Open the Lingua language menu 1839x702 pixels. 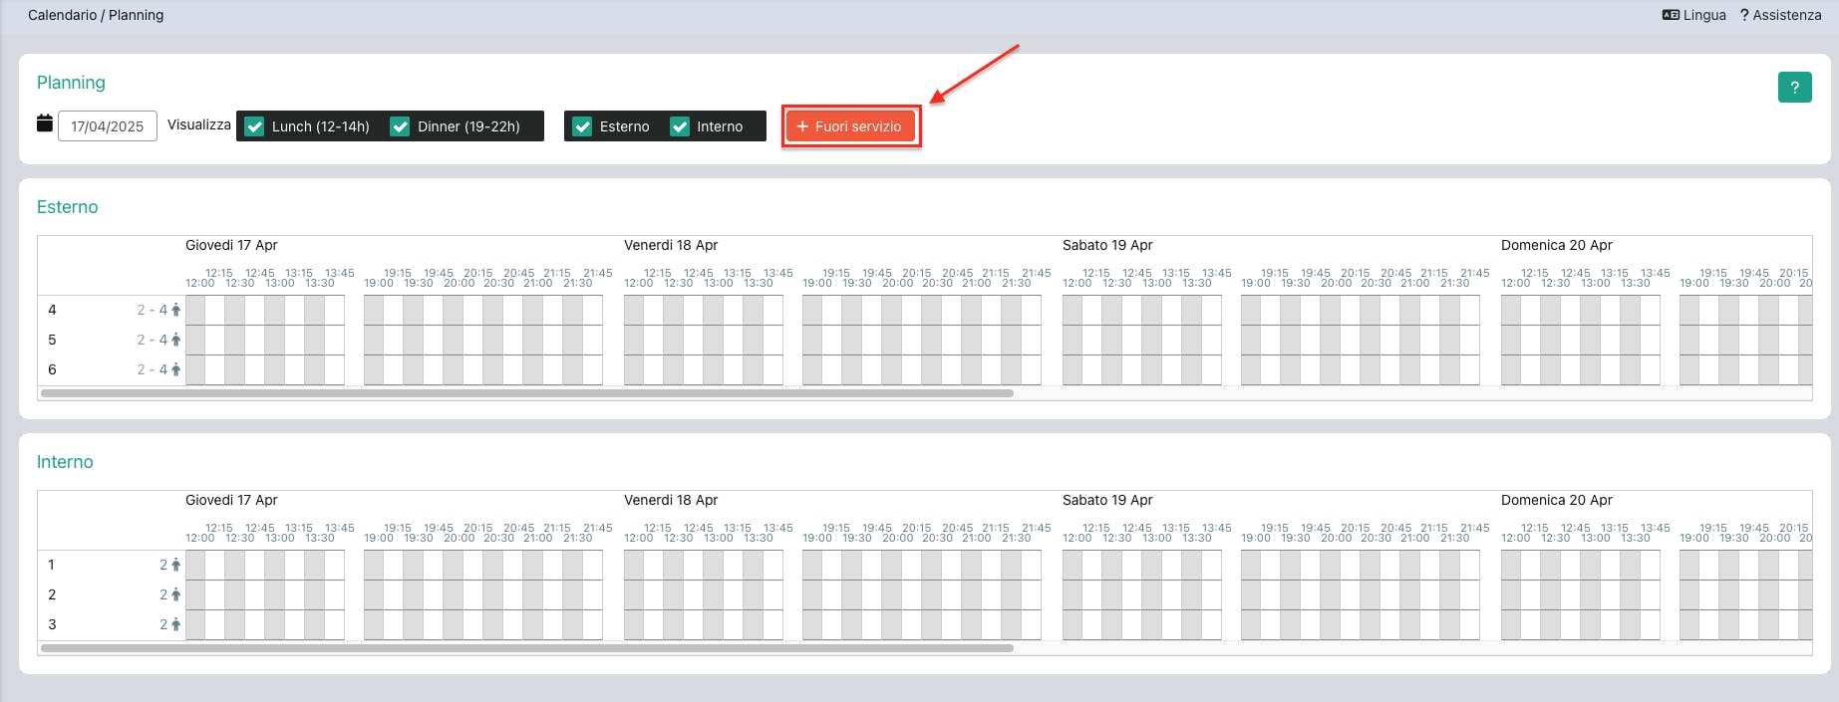[x=1703, y=15]
